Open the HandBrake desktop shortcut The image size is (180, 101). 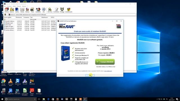(x=32, y=82)
